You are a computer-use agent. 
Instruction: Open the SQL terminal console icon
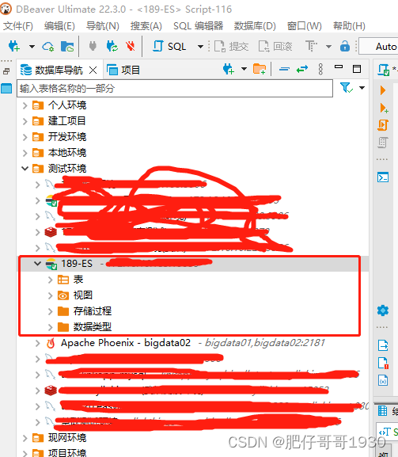(x=382, y=177)
